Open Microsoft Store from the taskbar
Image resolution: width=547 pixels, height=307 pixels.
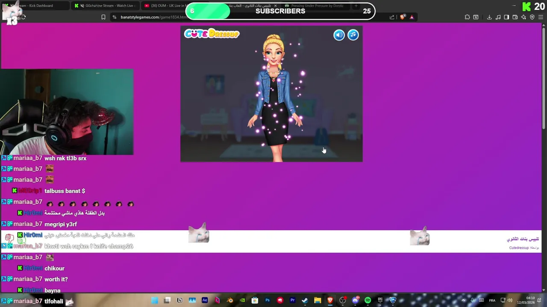click(x=255, y=300)
